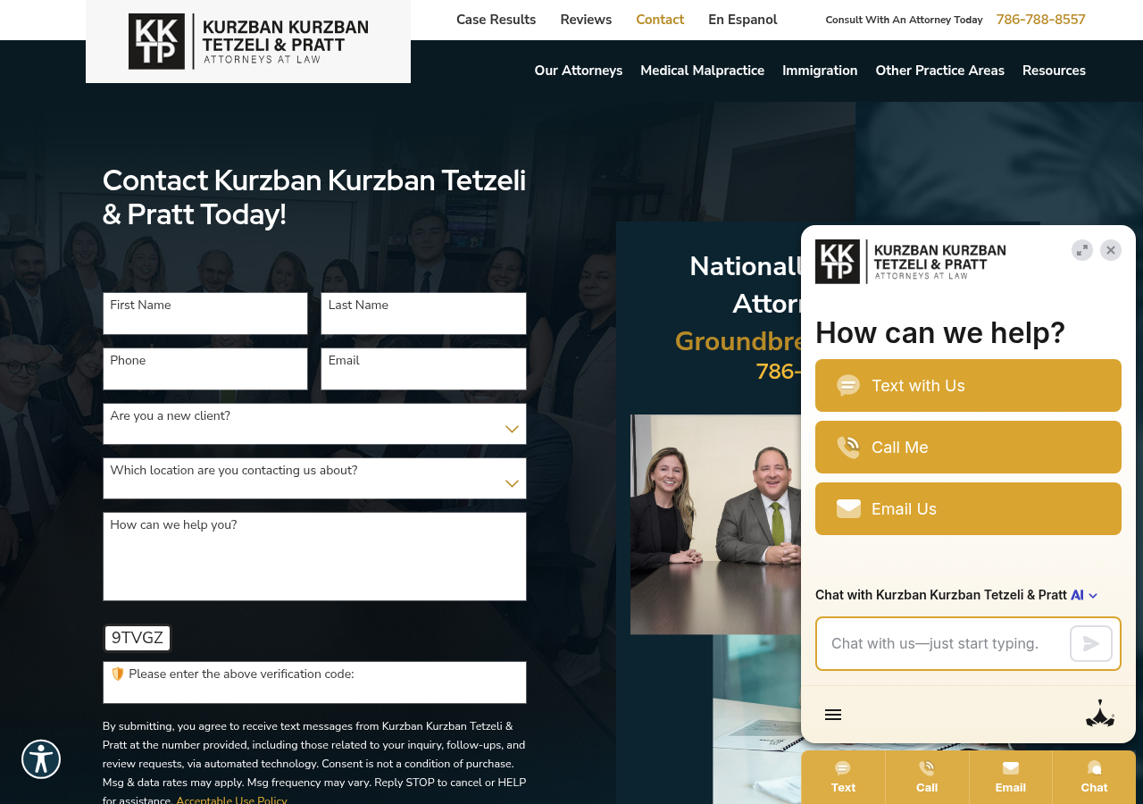
Task: Open the Text tab in bottom bar
Action: pos(843,777)
